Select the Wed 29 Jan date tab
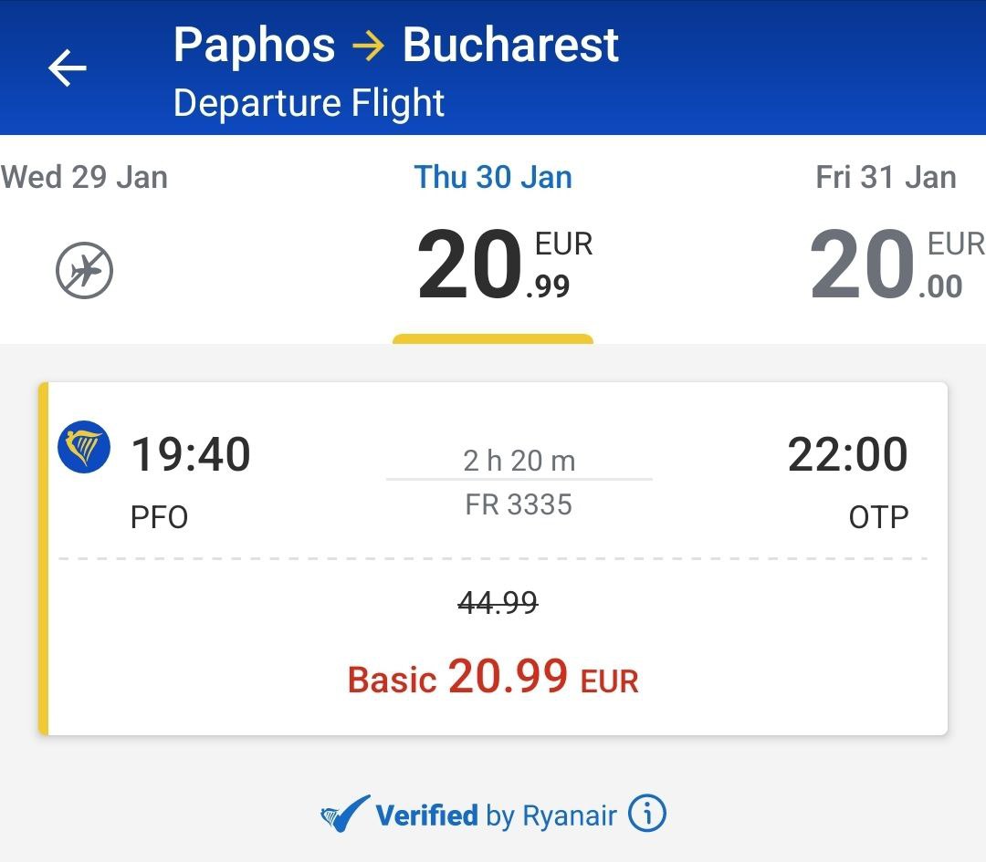Screen dimensions: 986x862 click(84, 177)
